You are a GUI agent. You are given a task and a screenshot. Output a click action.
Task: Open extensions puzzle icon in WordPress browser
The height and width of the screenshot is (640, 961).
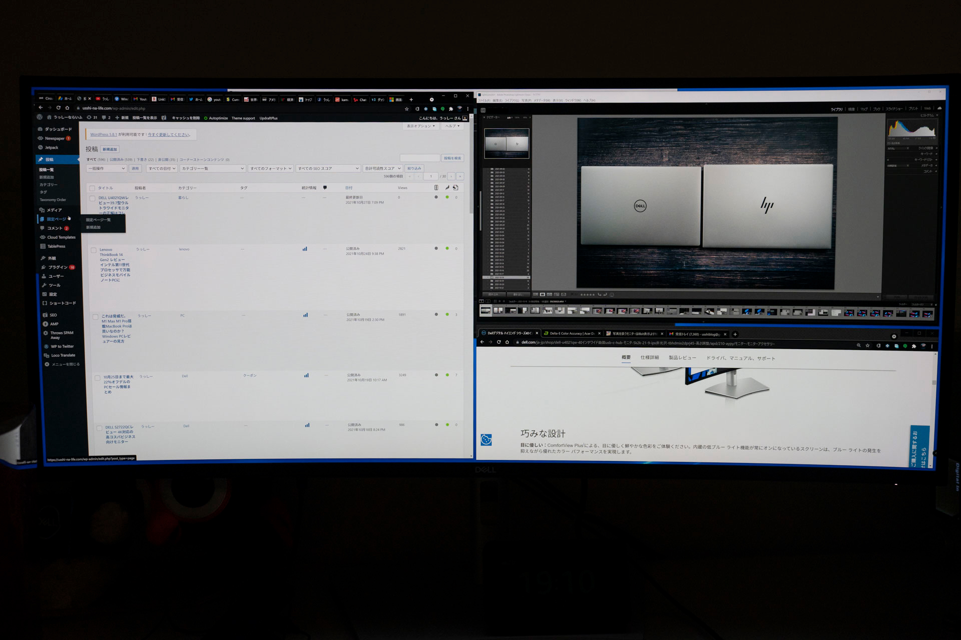click(451, 108)
